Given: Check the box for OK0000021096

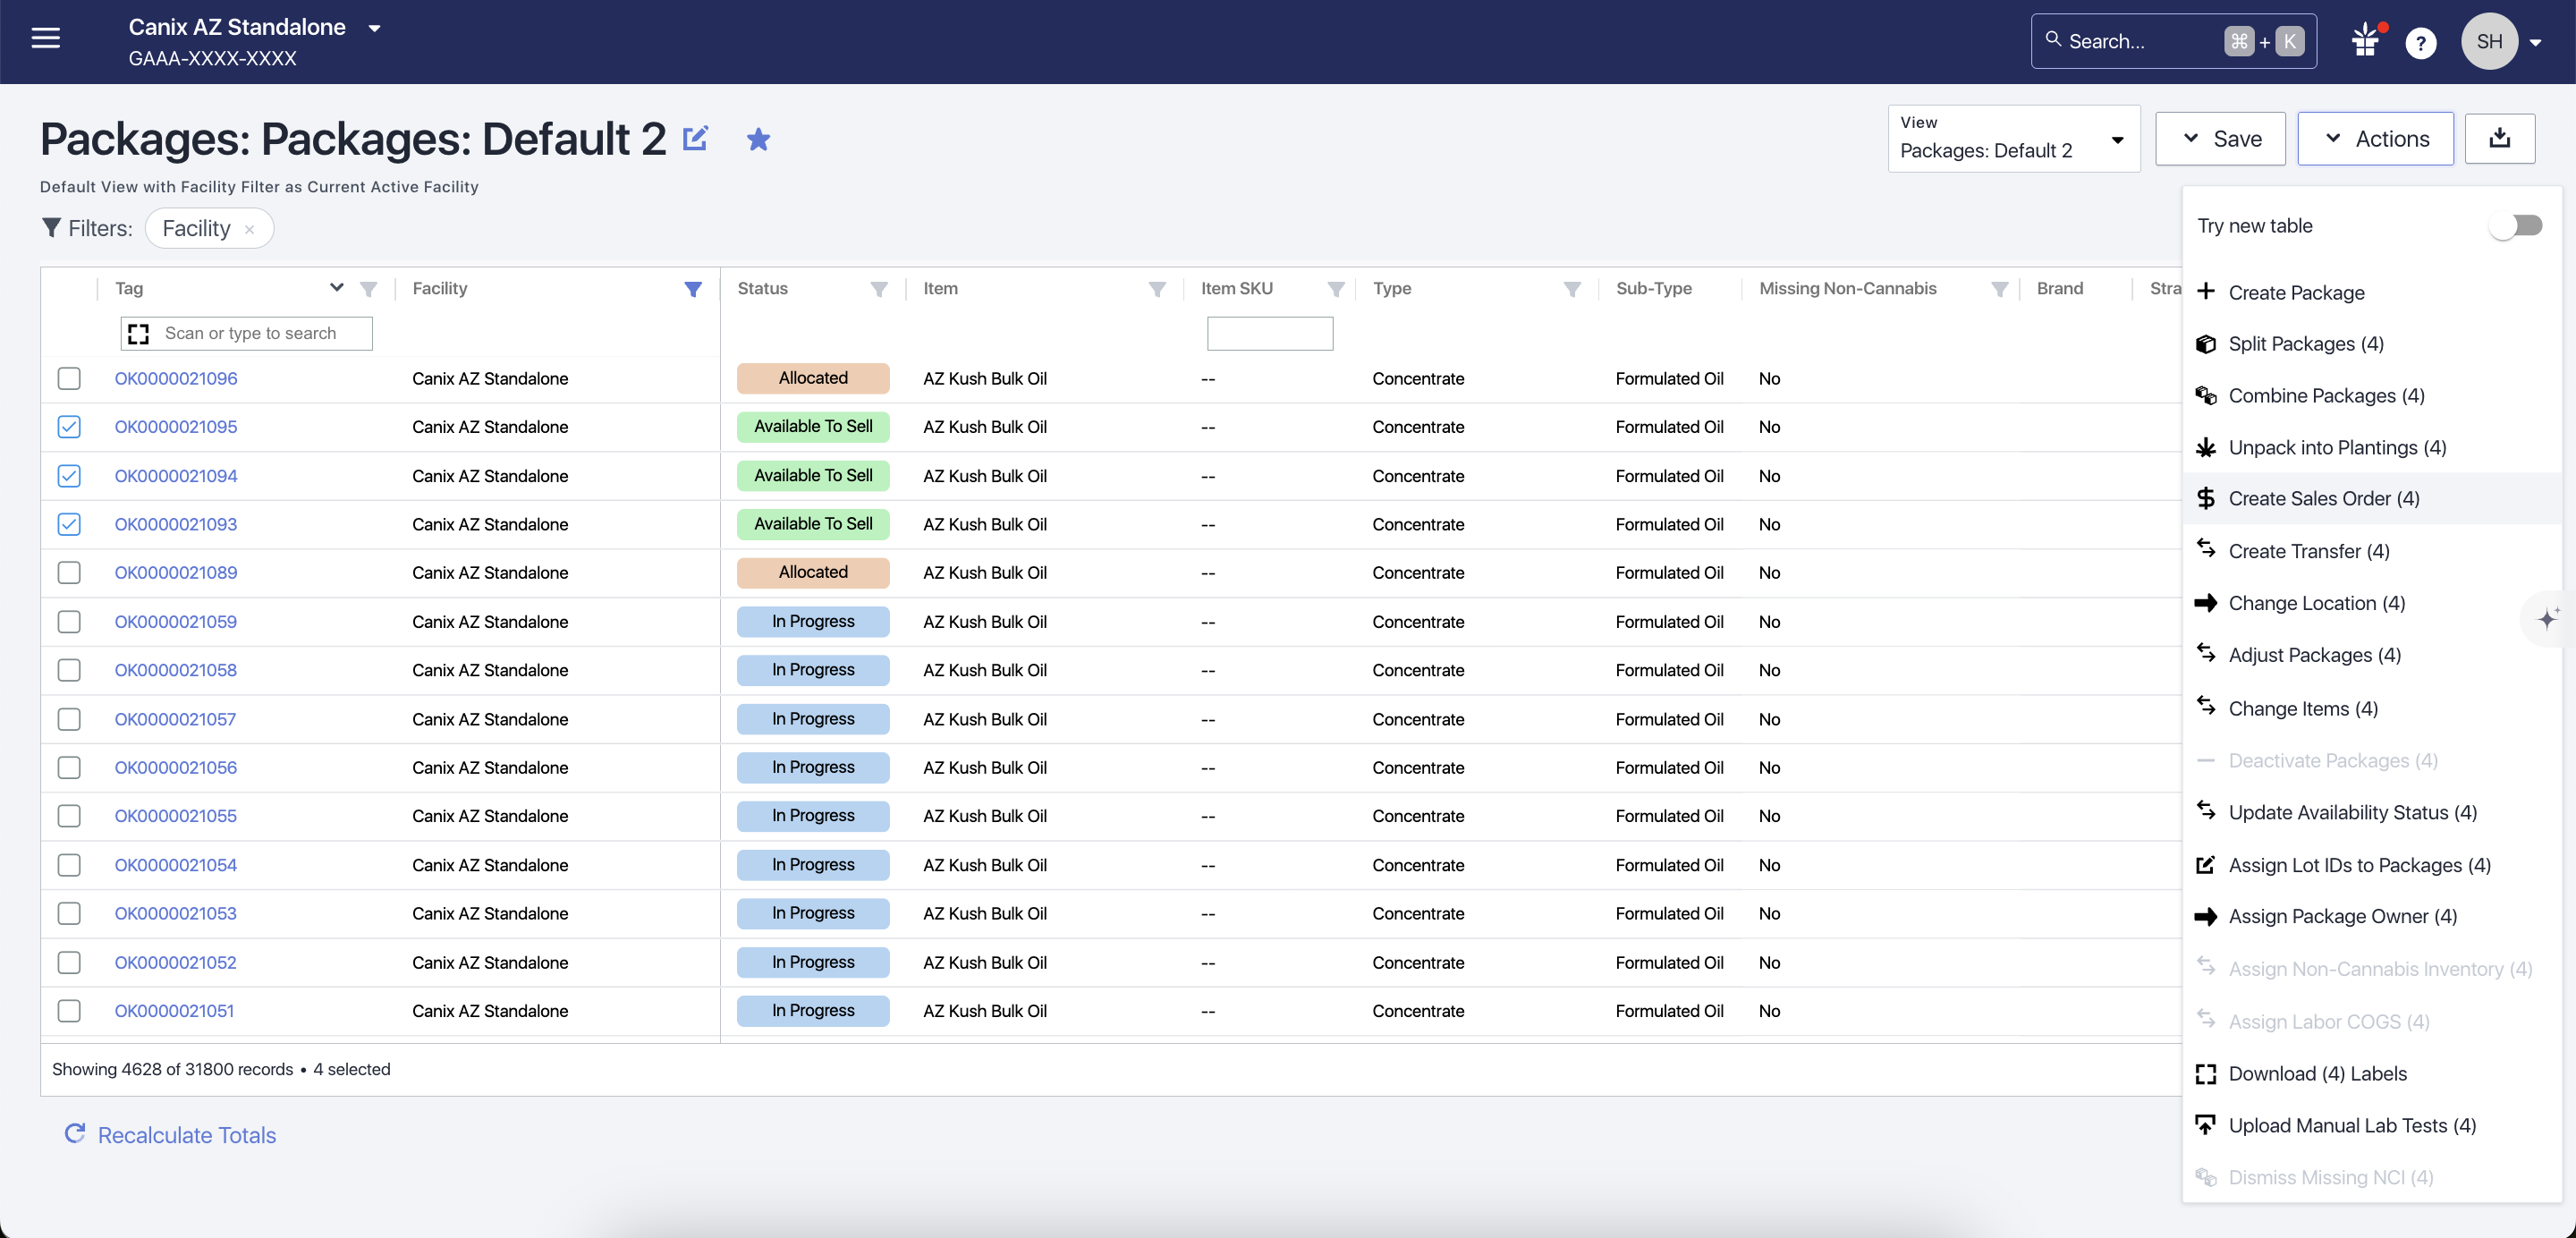Looking at the screenshot, I should click(69, 378).
